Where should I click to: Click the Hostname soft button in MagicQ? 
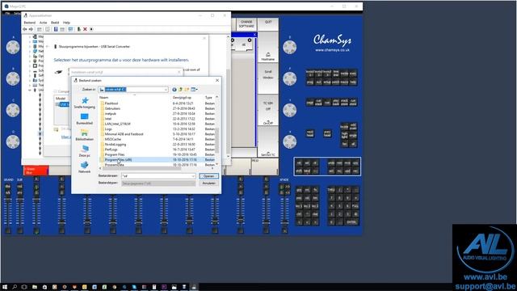268,48
